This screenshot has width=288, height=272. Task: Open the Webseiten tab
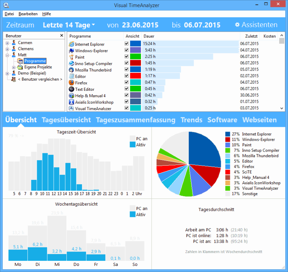(259, 120)
